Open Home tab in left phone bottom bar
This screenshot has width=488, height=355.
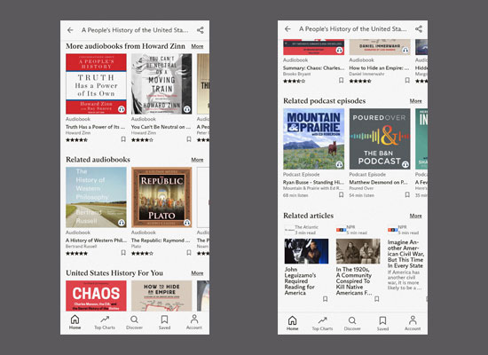coord(75,322)
